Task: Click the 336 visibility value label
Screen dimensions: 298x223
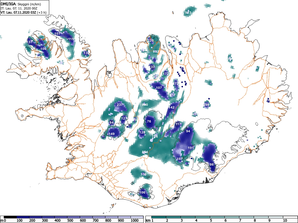Action: [144, 174]
